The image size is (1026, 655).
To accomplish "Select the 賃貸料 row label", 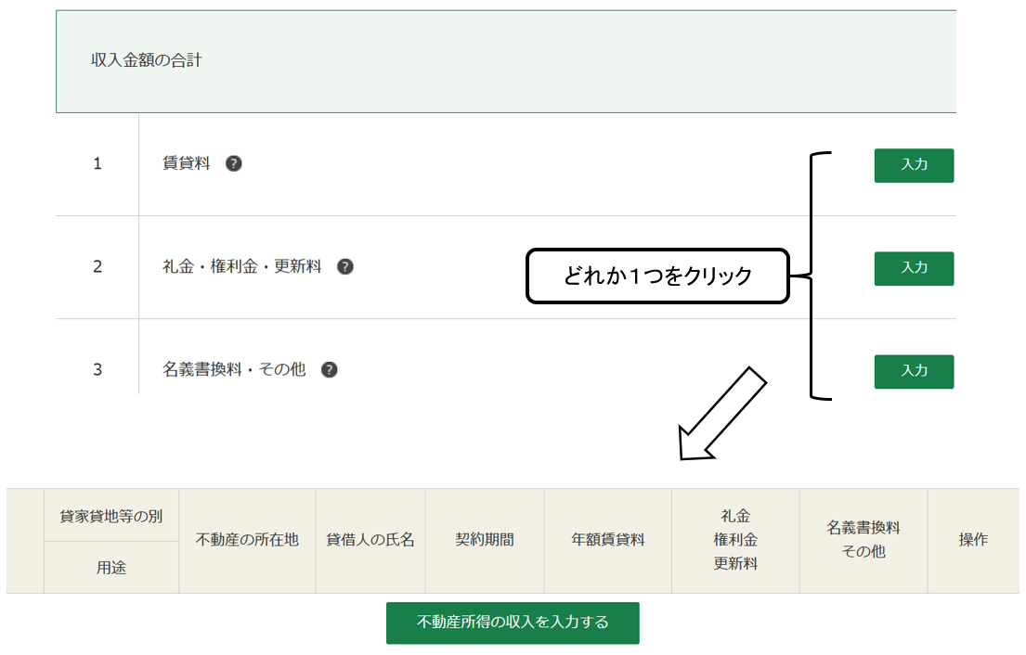I will tap(186, 163).
